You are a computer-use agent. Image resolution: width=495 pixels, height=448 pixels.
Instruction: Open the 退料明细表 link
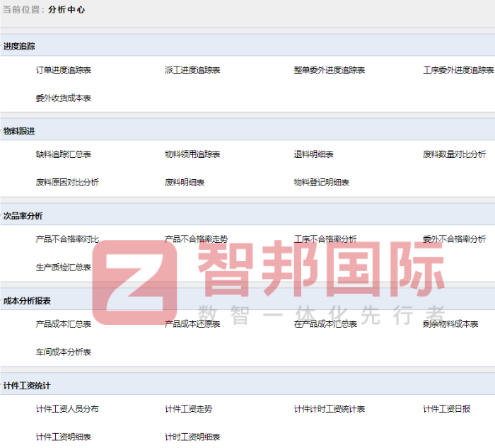tap(313, 154)
